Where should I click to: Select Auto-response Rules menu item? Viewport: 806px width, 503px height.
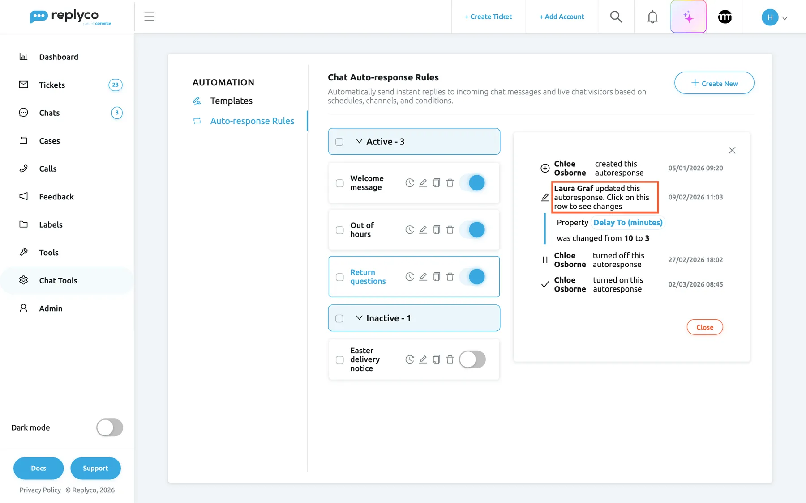tap(252, 121)
